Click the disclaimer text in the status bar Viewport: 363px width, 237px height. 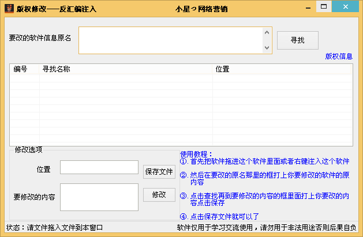(265, 228)
